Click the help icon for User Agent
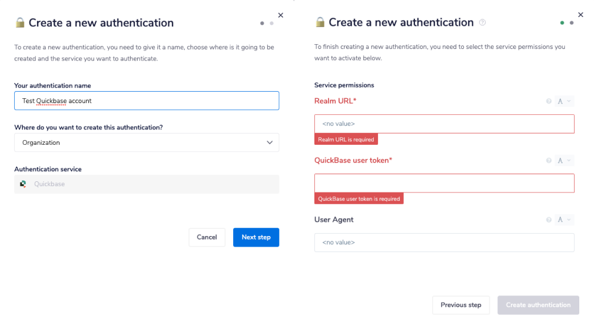This screenshot has height=329, width=594. tap(549, 220)
